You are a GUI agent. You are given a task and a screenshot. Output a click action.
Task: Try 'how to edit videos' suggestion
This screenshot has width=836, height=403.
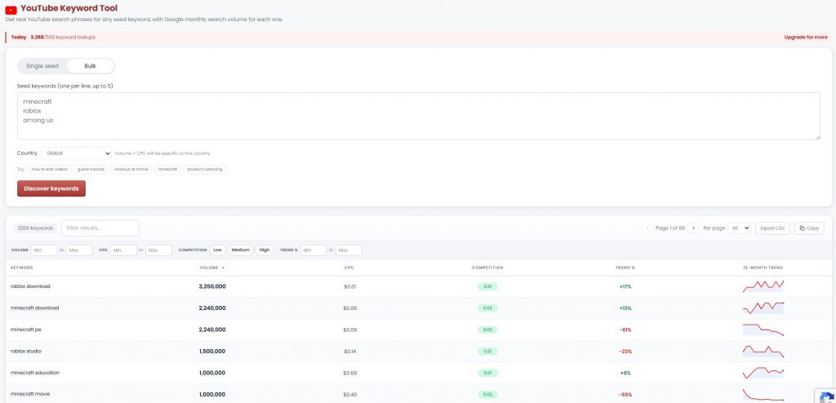coord(50,169)
